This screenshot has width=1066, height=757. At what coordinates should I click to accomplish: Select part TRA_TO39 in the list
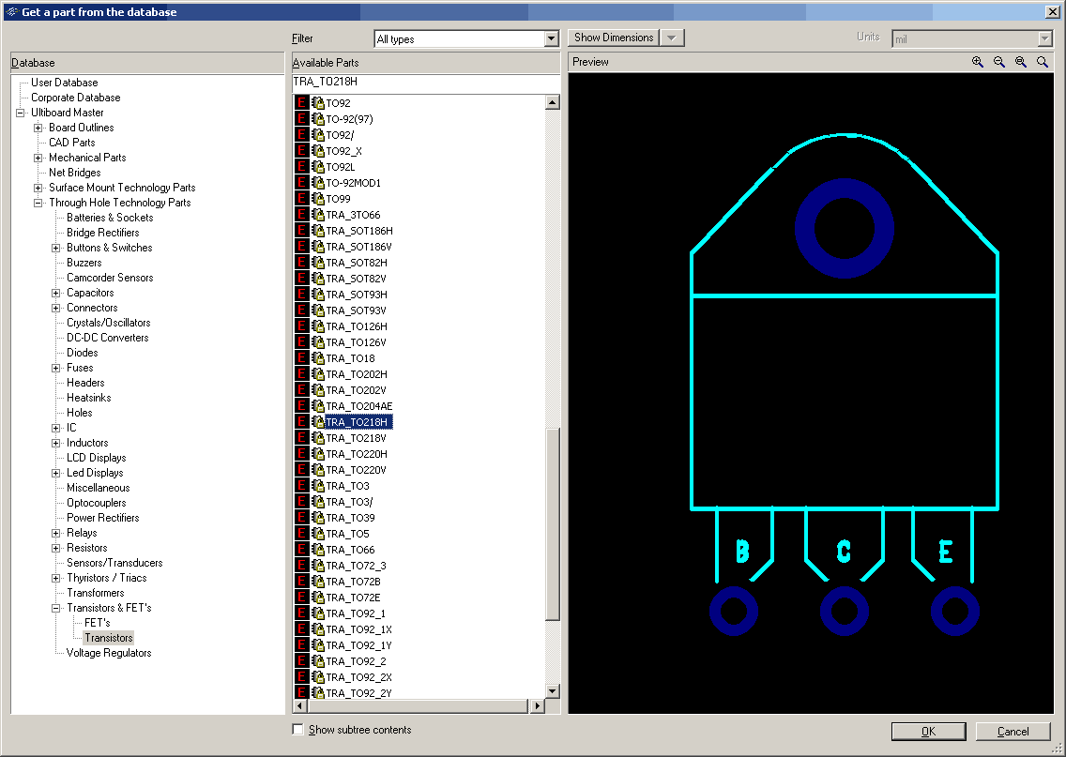[x=350, y=518]
